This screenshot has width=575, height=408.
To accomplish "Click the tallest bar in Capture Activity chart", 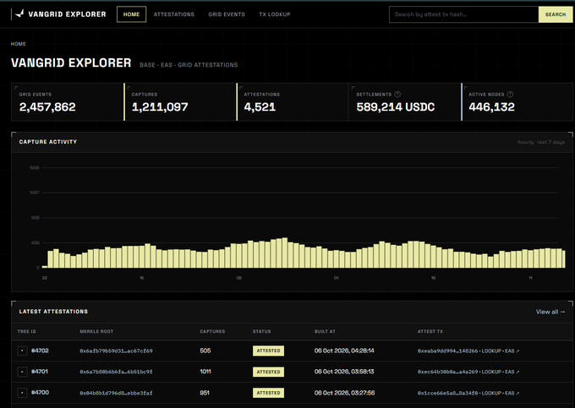I will (x=285, y=253).
